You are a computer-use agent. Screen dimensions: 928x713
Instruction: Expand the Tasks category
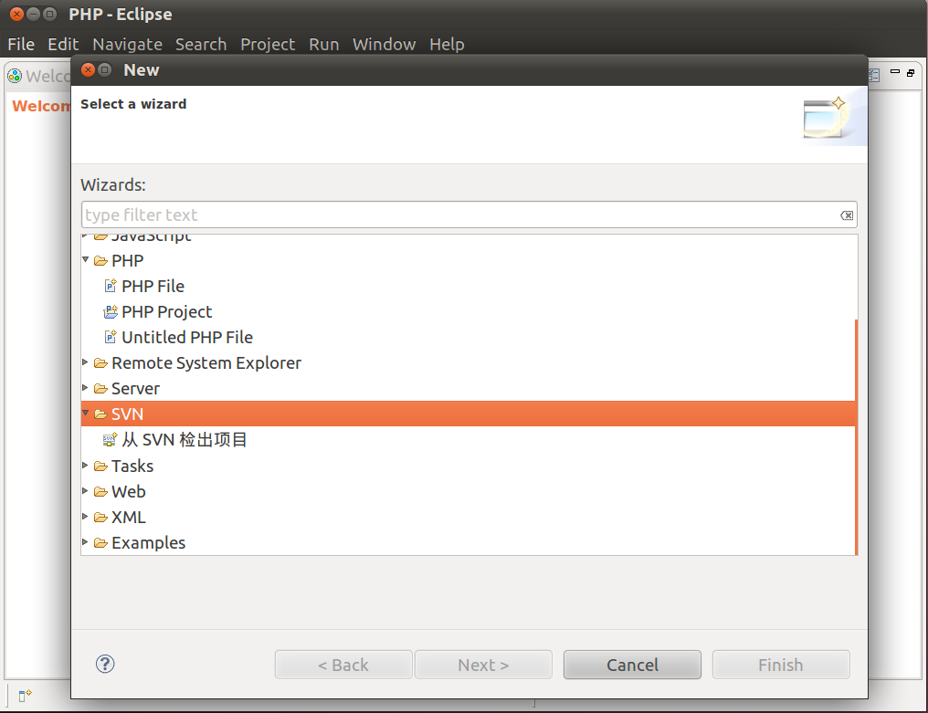pyautogui.click(x=85, y=465)
